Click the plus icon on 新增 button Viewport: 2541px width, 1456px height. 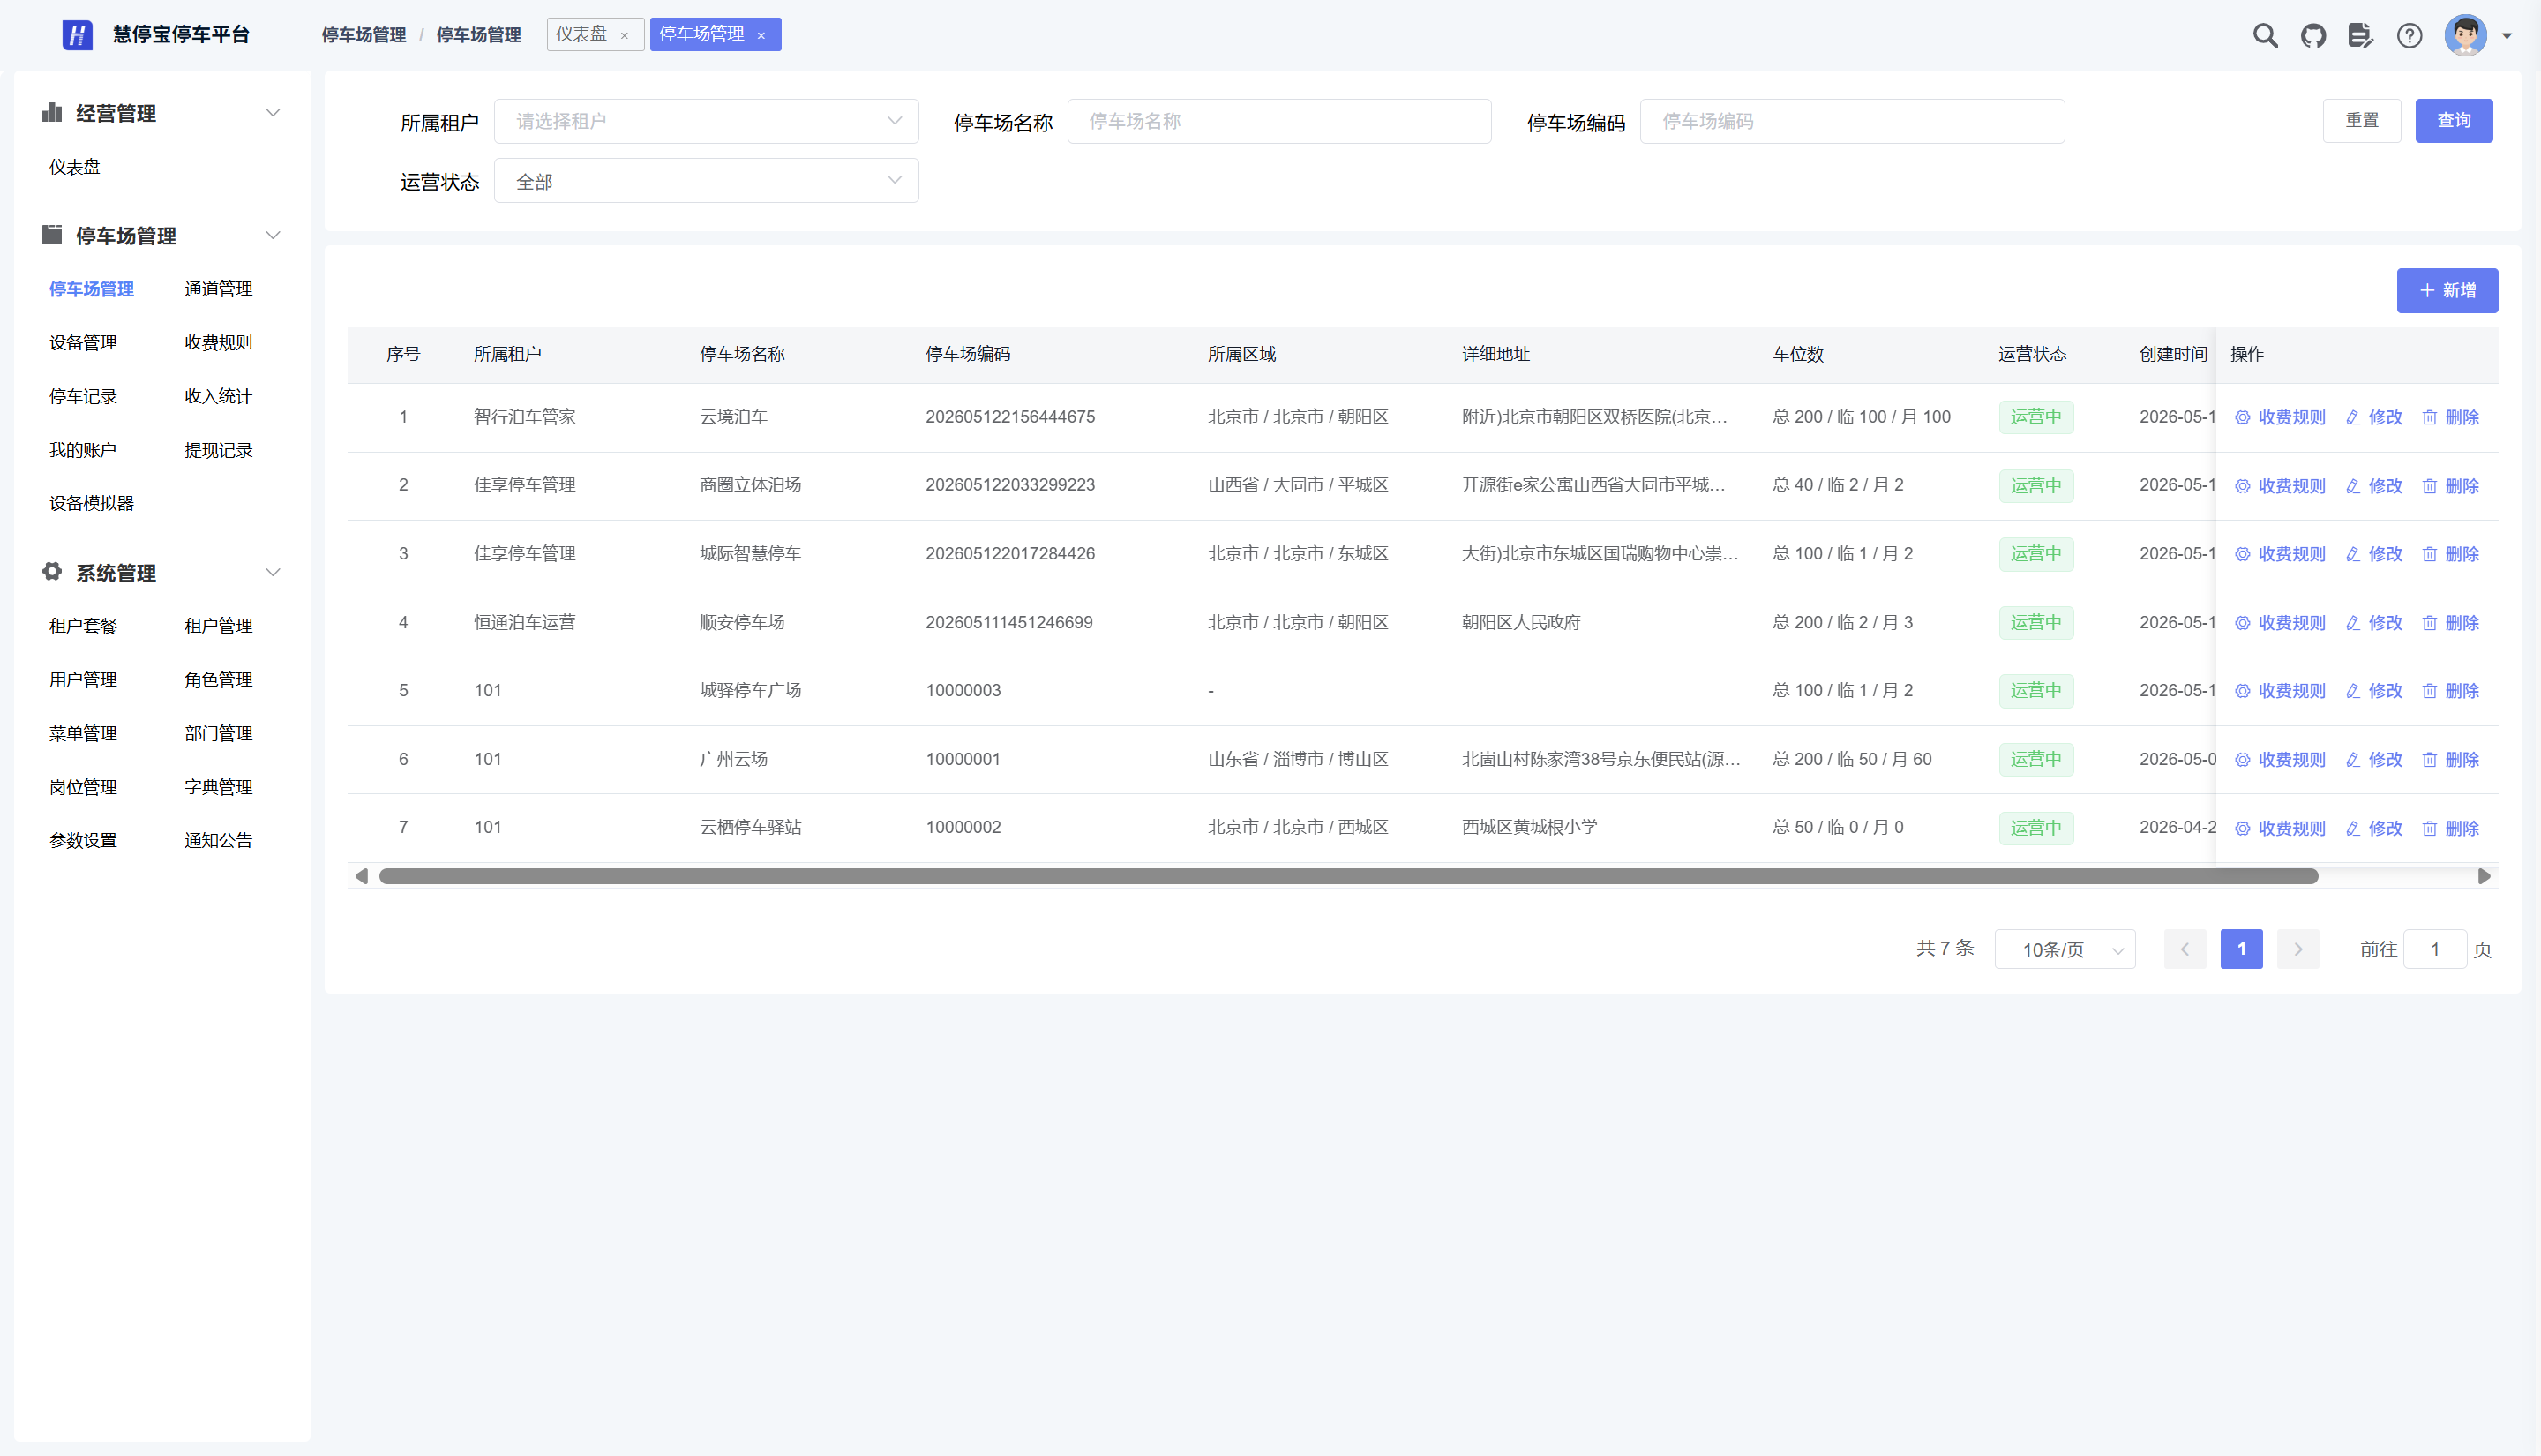tap(2426, 290)
